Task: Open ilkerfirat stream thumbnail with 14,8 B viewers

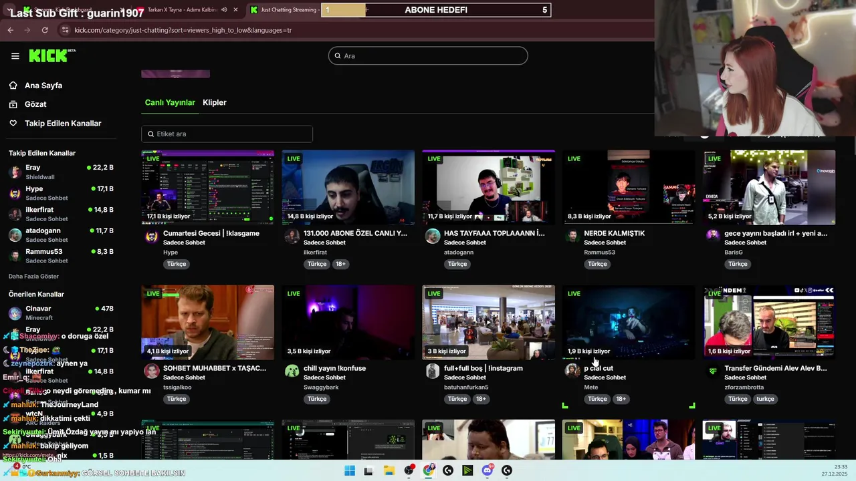Action: tap(348, 187)
